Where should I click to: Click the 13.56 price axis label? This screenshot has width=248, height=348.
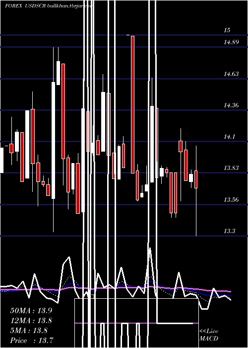click(x=231, y=200)
